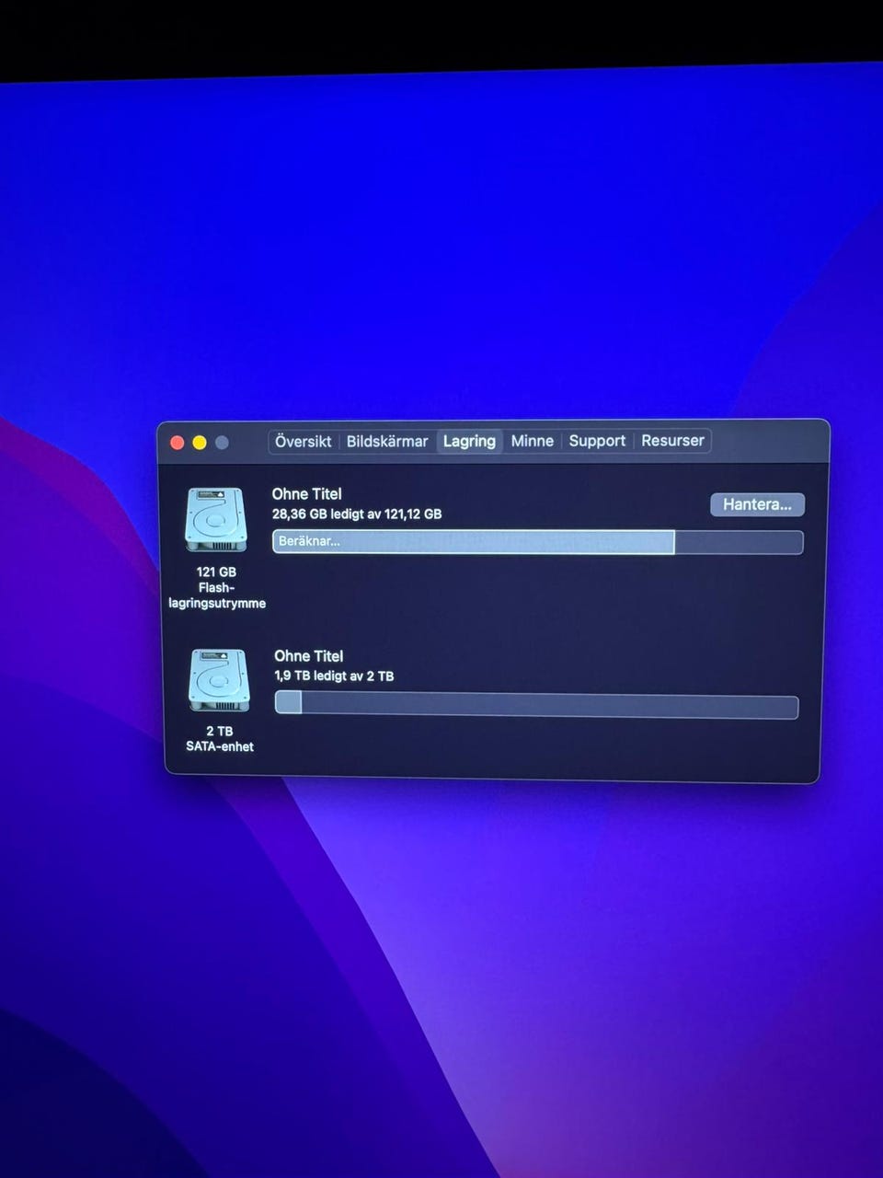Switch to the Översikt tab
This screenshot has width=883, height=1178.
tap(303, 442)
